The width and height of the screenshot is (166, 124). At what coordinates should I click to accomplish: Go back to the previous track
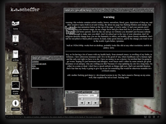pos(82,103)
